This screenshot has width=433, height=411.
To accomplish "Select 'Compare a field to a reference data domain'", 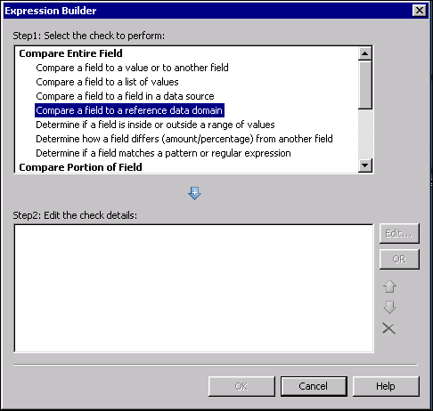I will 129,110.
